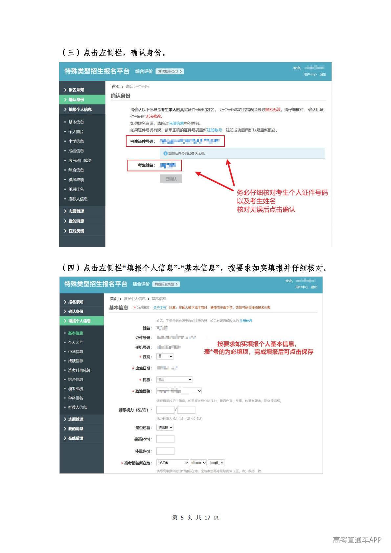Open the last district dropdown in 高考报名所在地 row
The width and height of the screenshot is (391, 553).
click(216, 463)
